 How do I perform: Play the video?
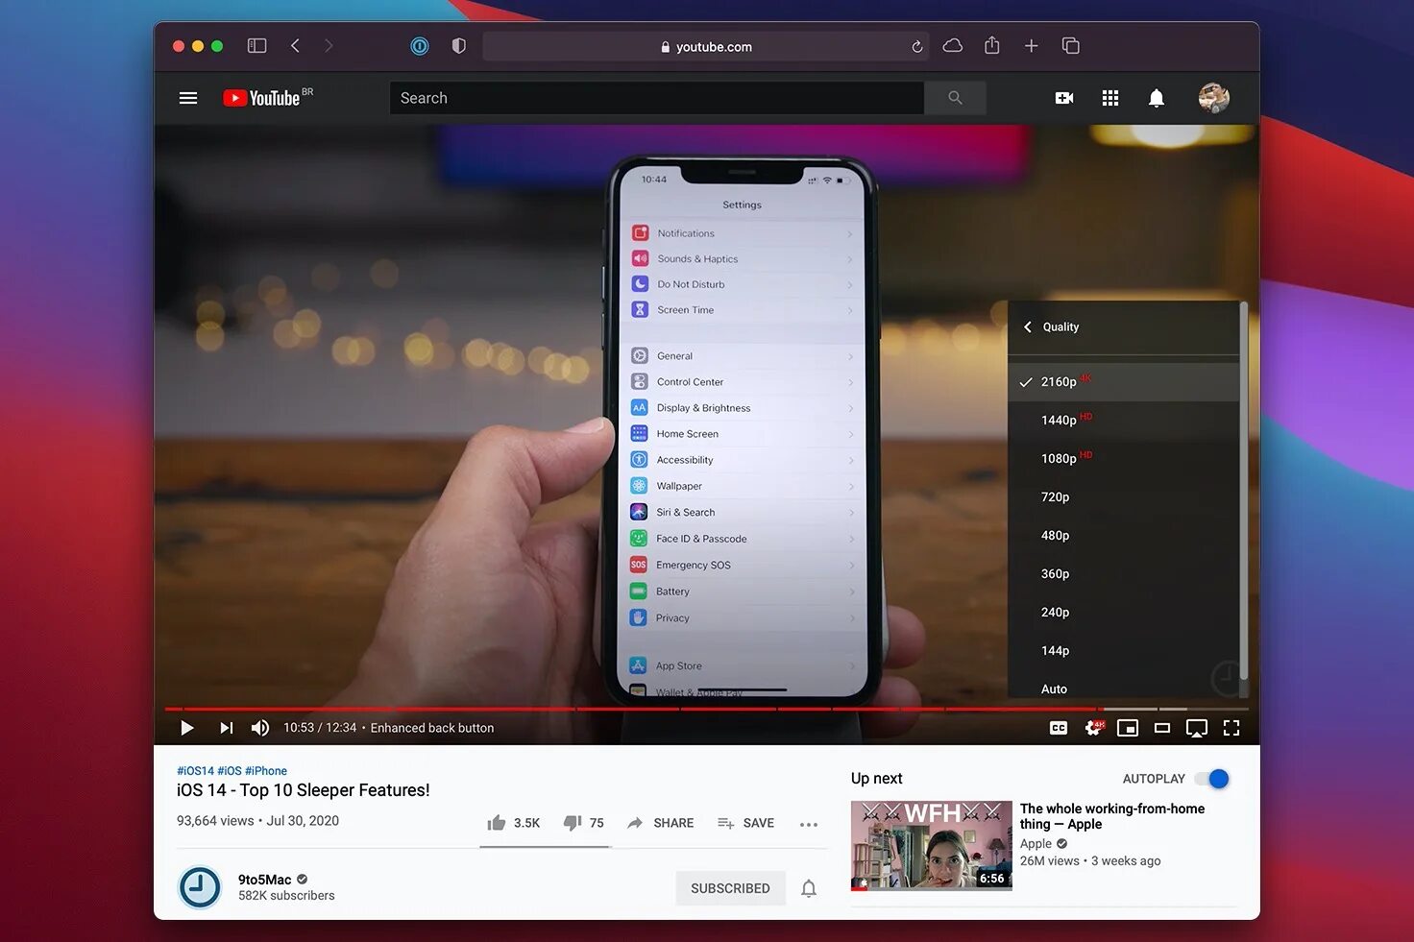pos(187,728)
